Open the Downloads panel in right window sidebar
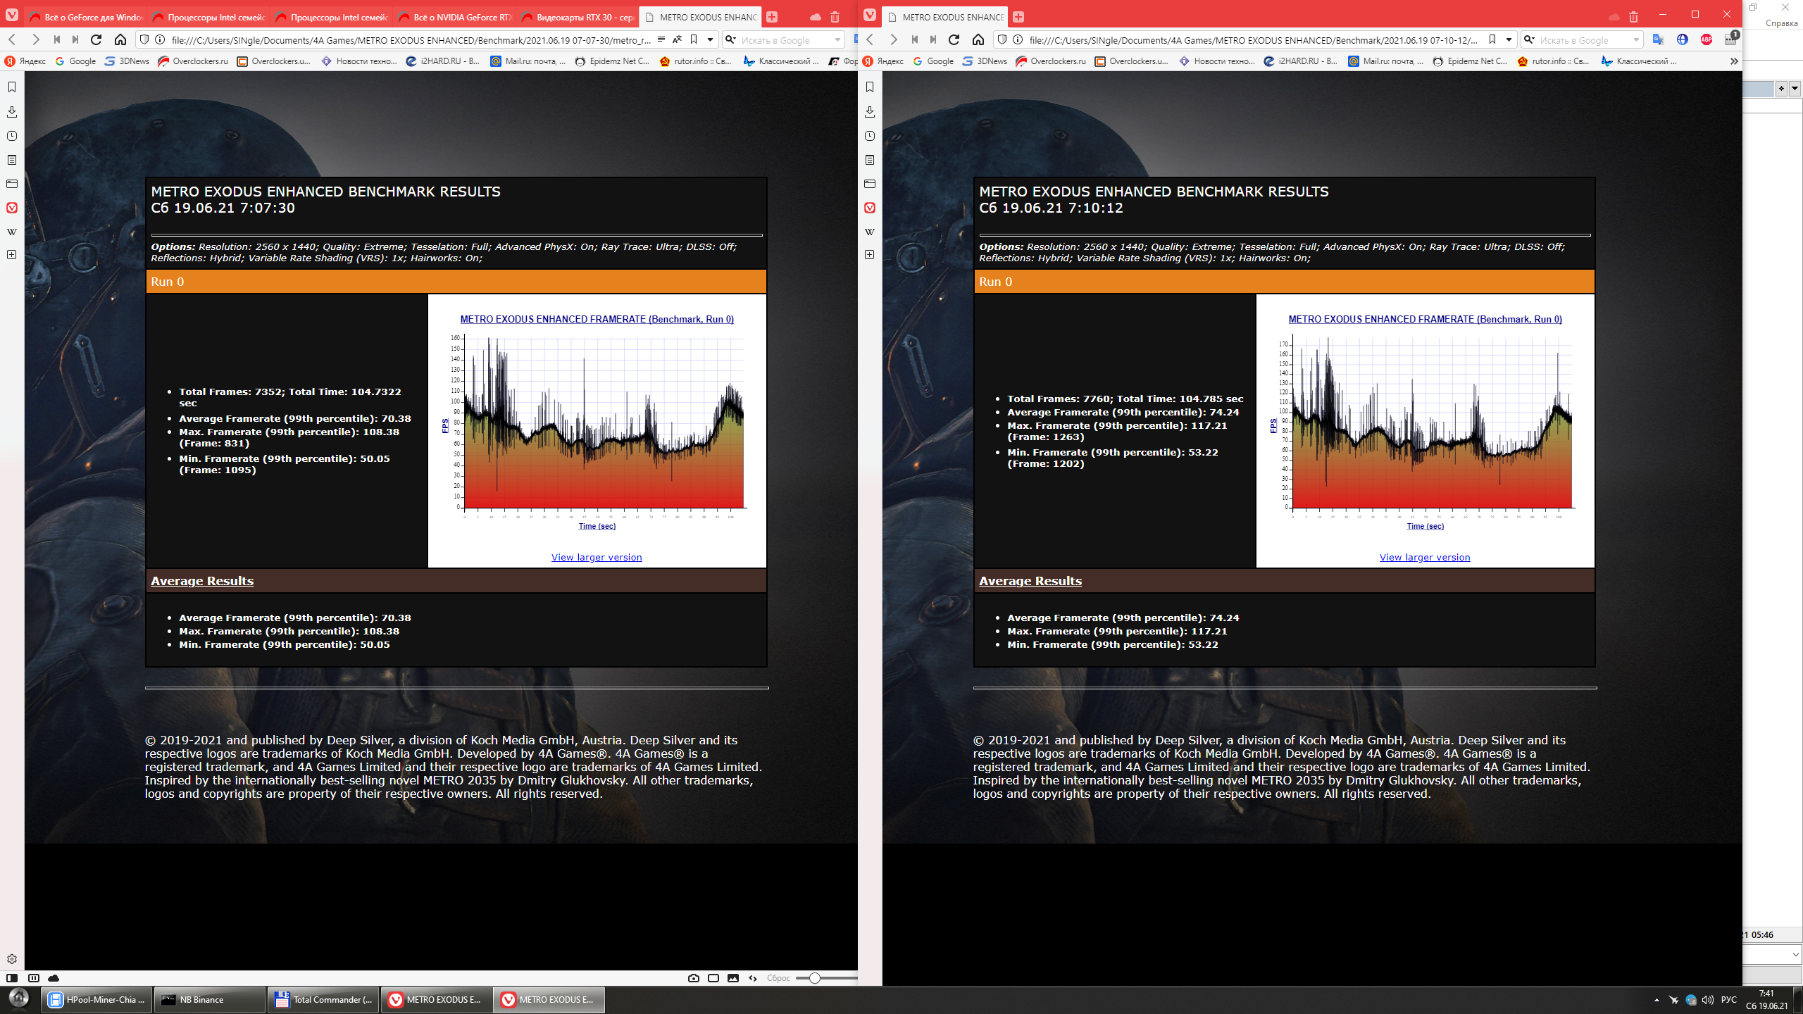This screenshot has height=1014, width=1803. click(870, 111)
